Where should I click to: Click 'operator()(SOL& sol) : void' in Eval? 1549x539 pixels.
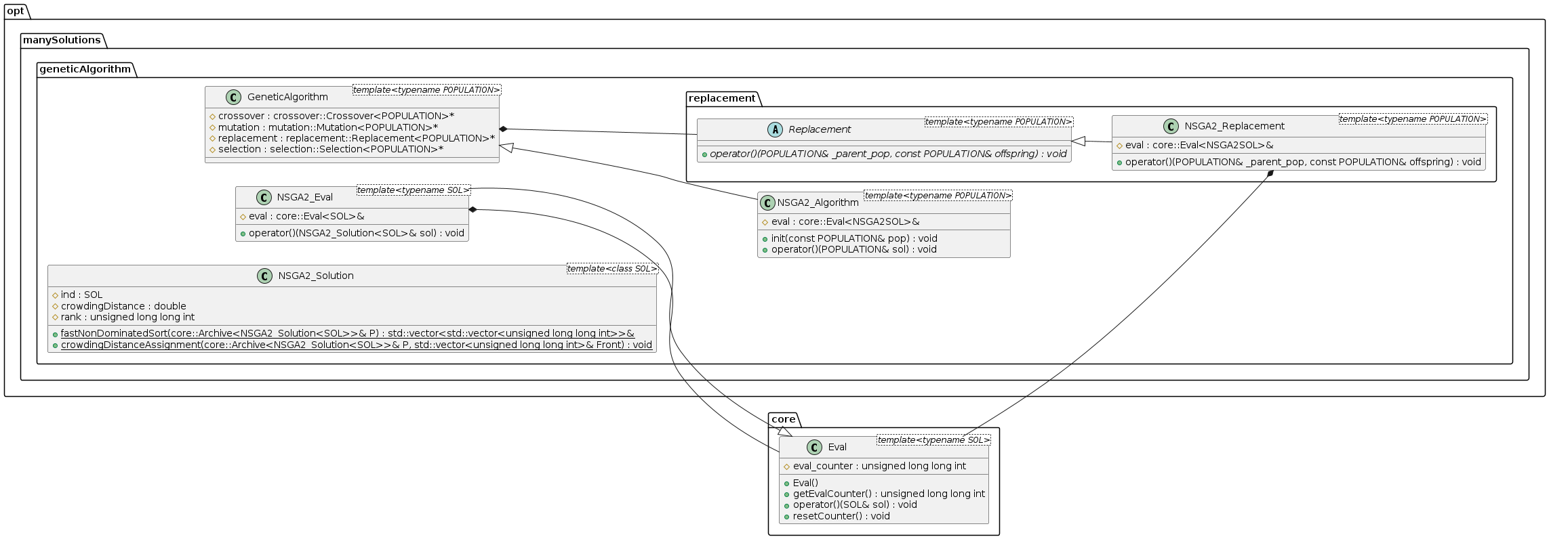(855, 505)
